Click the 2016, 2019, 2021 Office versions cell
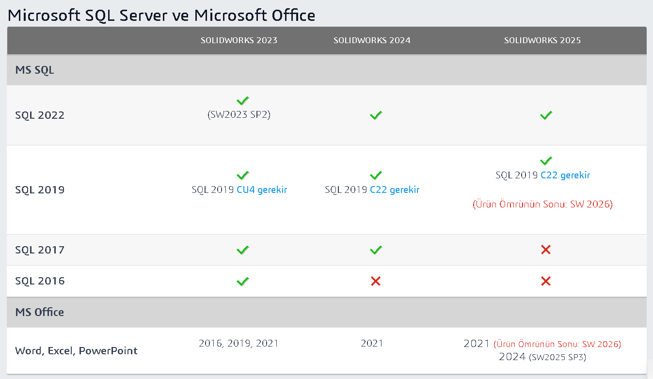 (x=239, y=343)
